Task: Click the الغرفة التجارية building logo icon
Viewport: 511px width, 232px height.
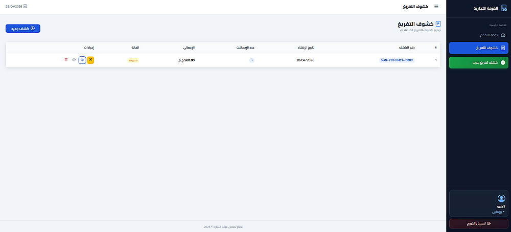Action: (504, 9)
